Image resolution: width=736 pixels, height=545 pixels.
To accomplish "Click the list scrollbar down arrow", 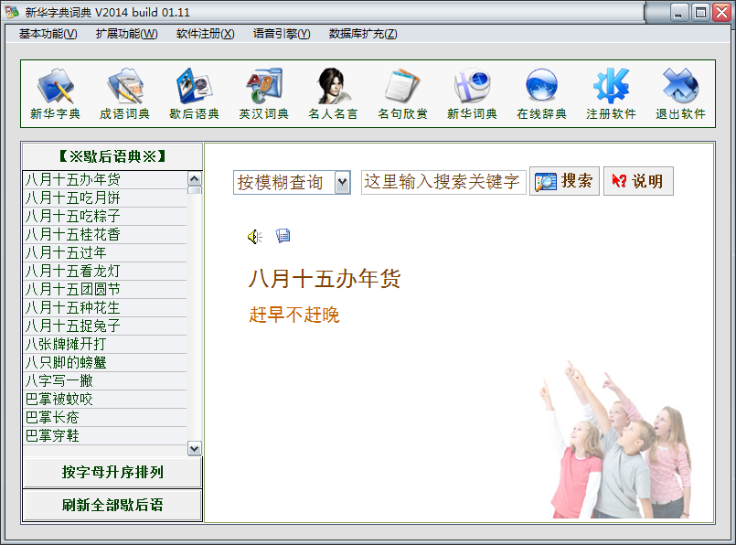I will tap(195, 449).
